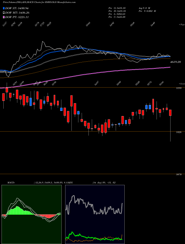Click the previous high value 'H: 5458.10'
This screenshot has width=185, height=244.
point(120,11)
